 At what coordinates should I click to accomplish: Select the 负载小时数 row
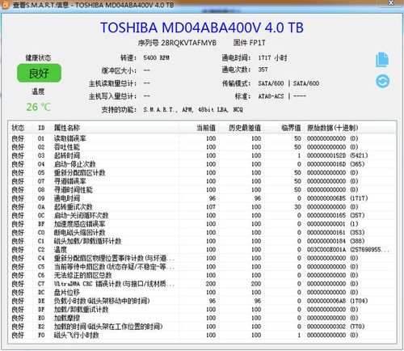point(202,301)
